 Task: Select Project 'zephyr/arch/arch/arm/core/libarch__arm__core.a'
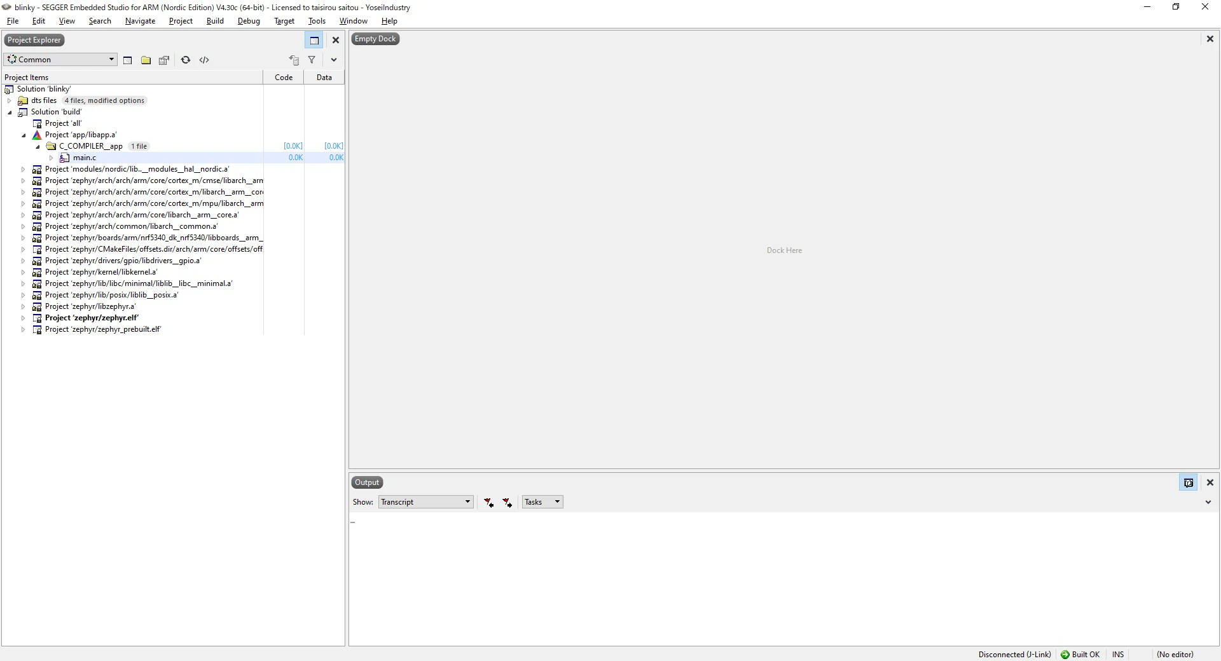[142, 215]
